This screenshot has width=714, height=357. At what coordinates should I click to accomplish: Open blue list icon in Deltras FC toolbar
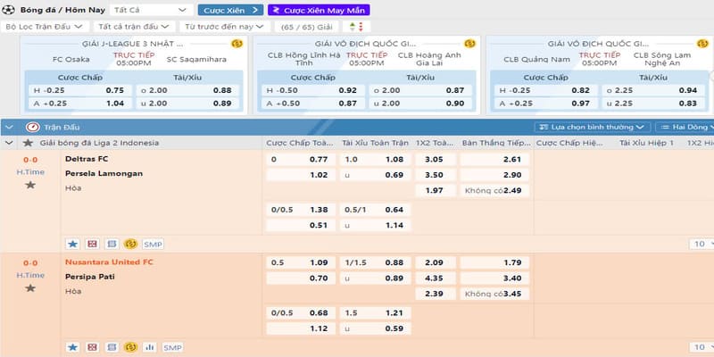coord(112,244)
